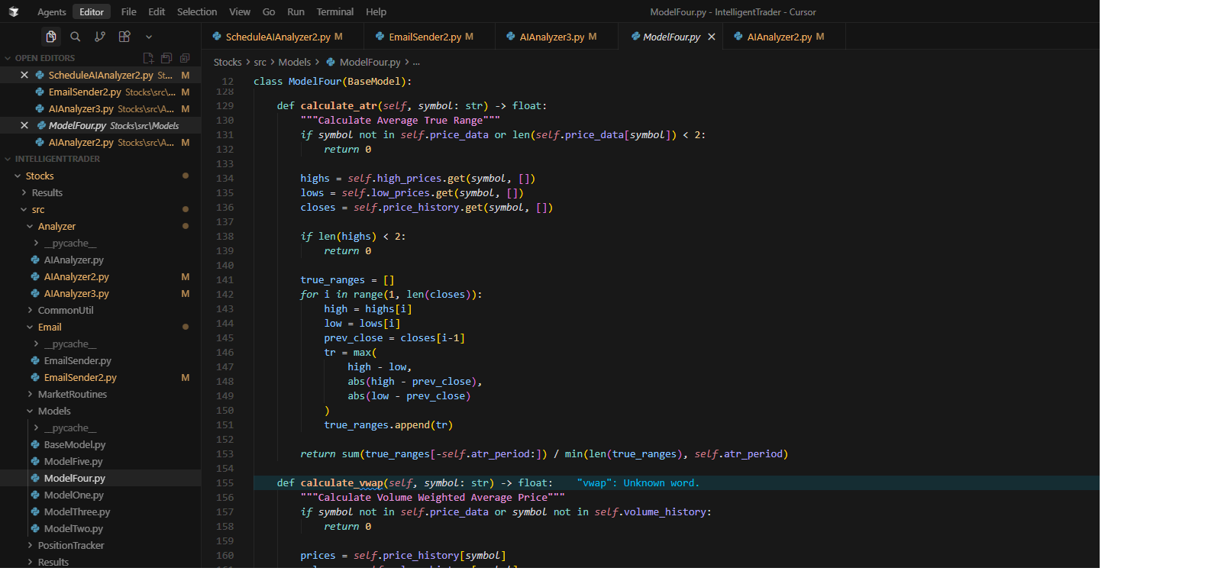Open the Search view icon
The image size is (1231, 584).
[75, 37]
